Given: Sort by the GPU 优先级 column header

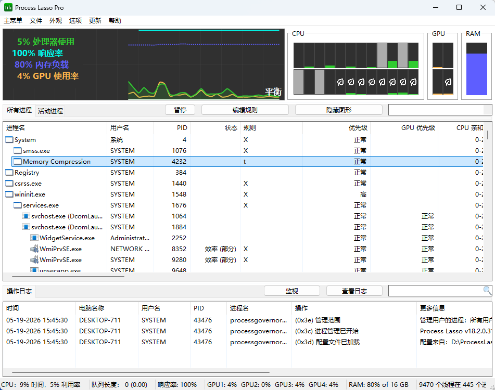Looking at the screenshot, I should [x=404, y=128].
